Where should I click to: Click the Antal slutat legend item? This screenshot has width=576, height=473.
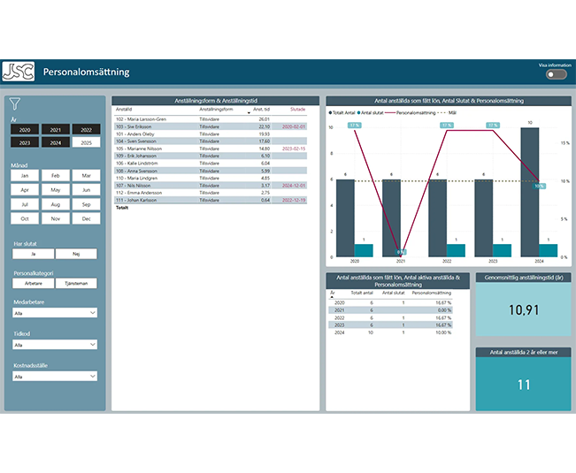pos(371,112)
